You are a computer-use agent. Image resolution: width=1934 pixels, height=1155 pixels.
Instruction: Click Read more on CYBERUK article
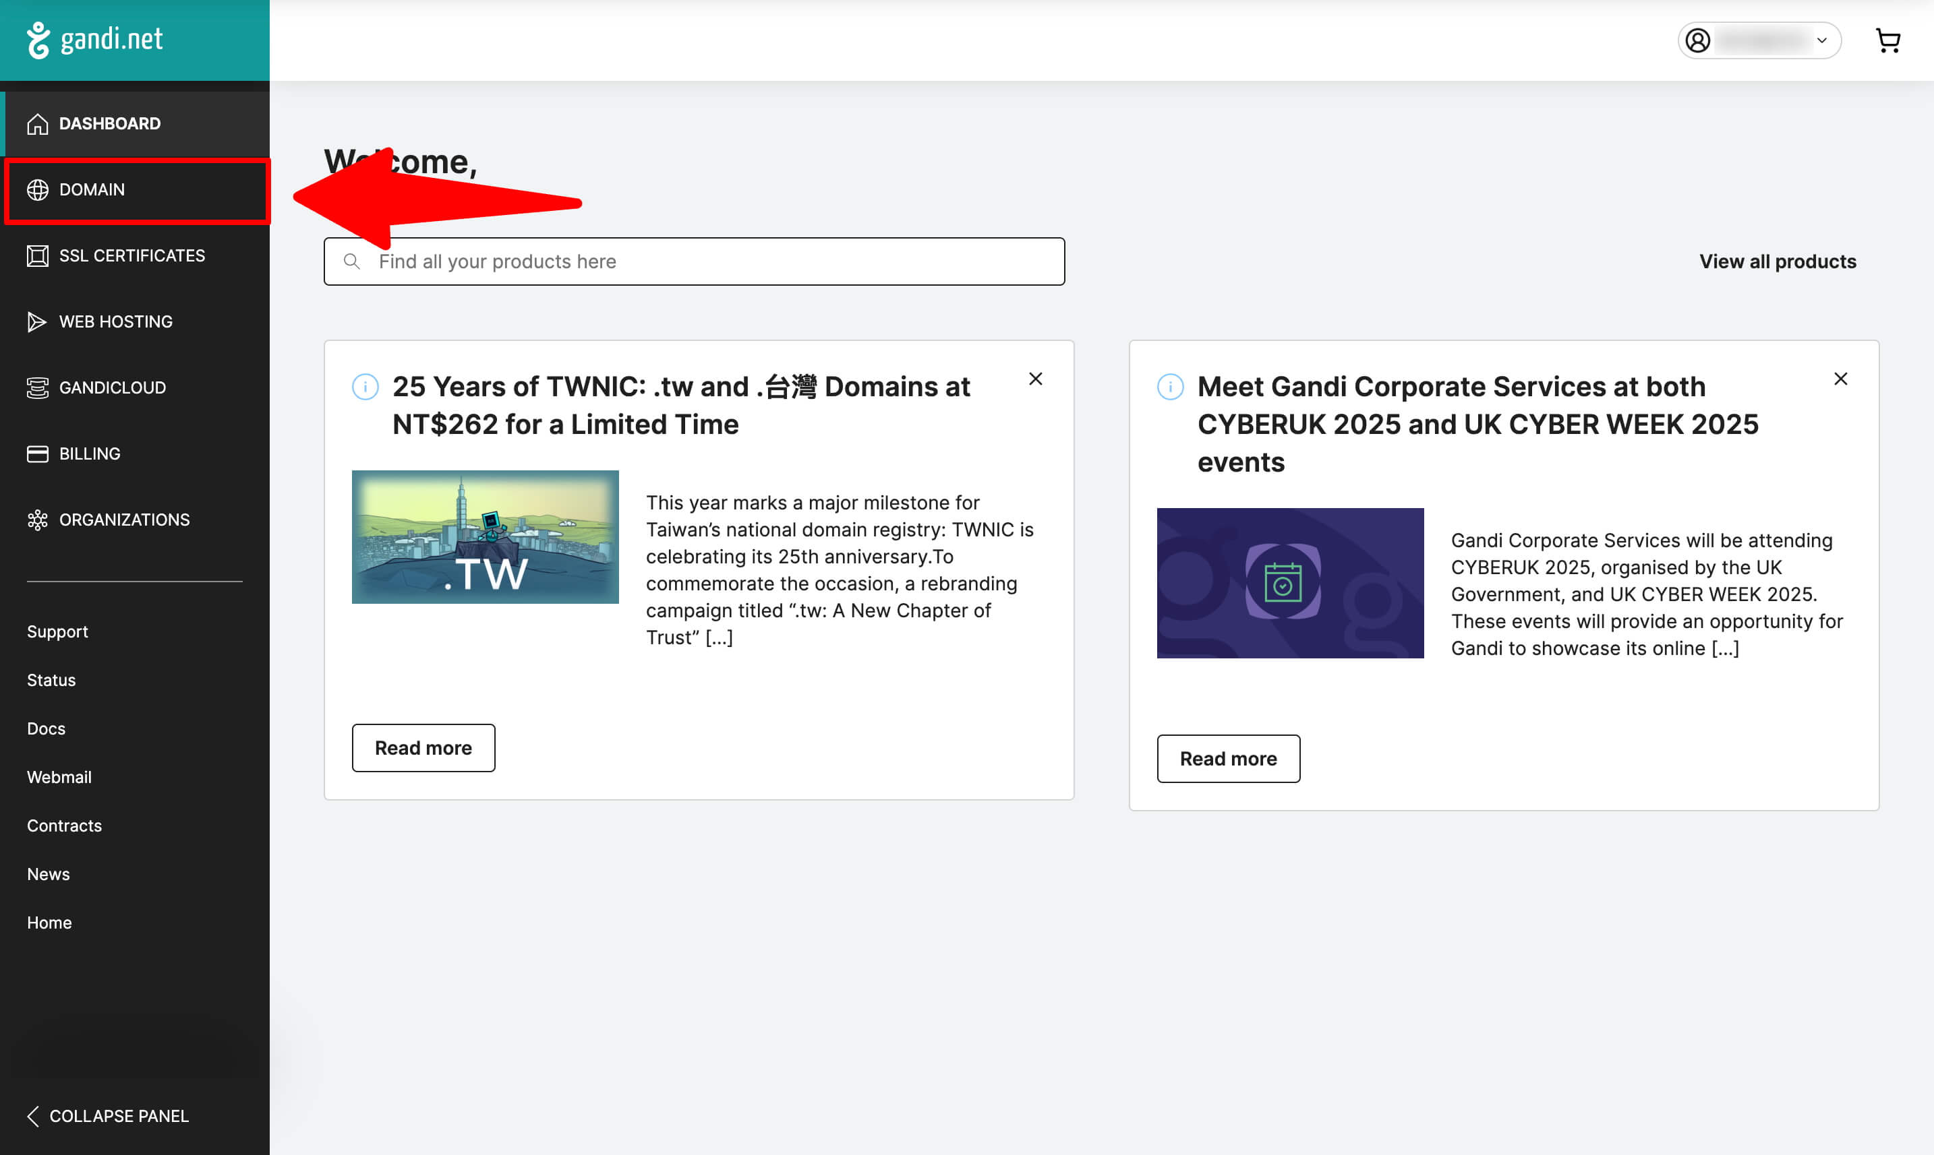pos(1227,759)
